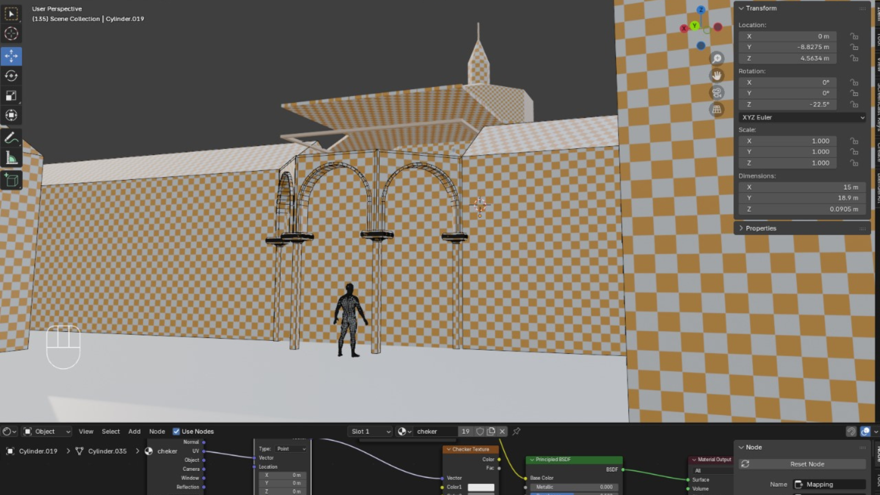Click the Color1 white swatch

coord(481,487)
